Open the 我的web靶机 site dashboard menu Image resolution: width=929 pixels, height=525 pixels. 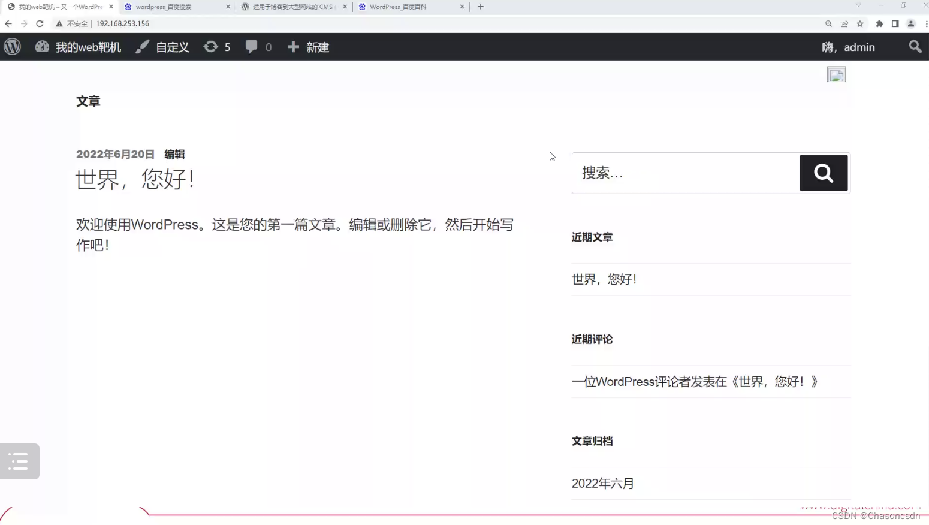point(78,47)
